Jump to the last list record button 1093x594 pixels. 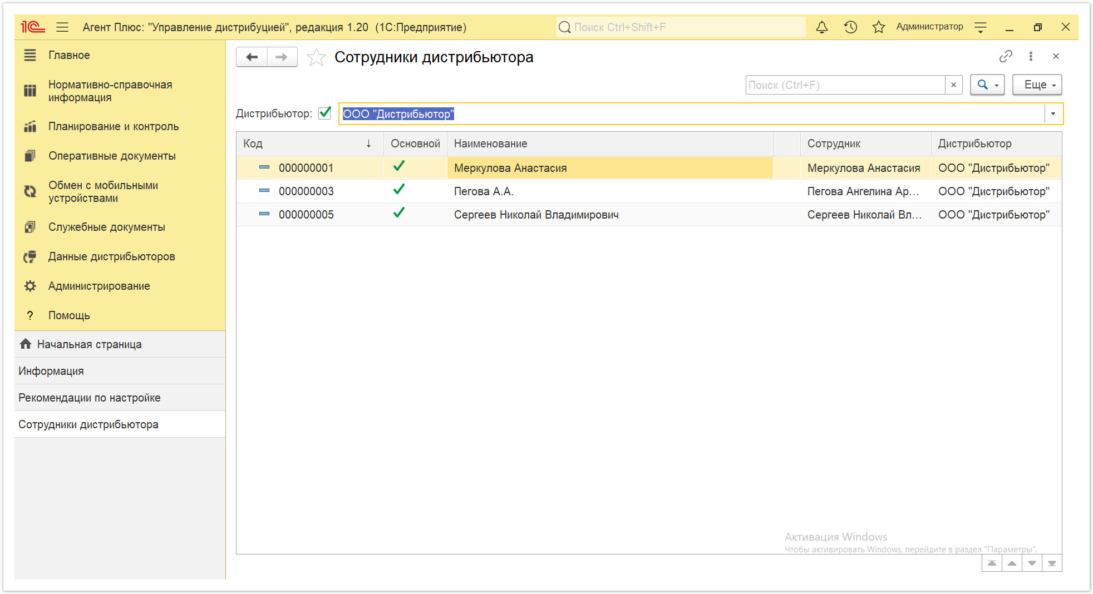(1052, 563)
